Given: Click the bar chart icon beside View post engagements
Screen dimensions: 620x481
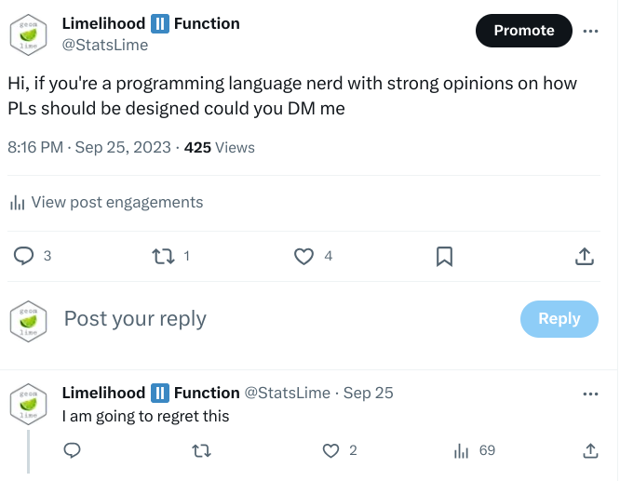Looking at the screenshot, I should 17,203.
